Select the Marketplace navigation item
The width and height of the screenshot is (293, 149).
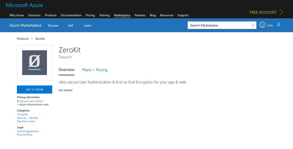point(122,15)
